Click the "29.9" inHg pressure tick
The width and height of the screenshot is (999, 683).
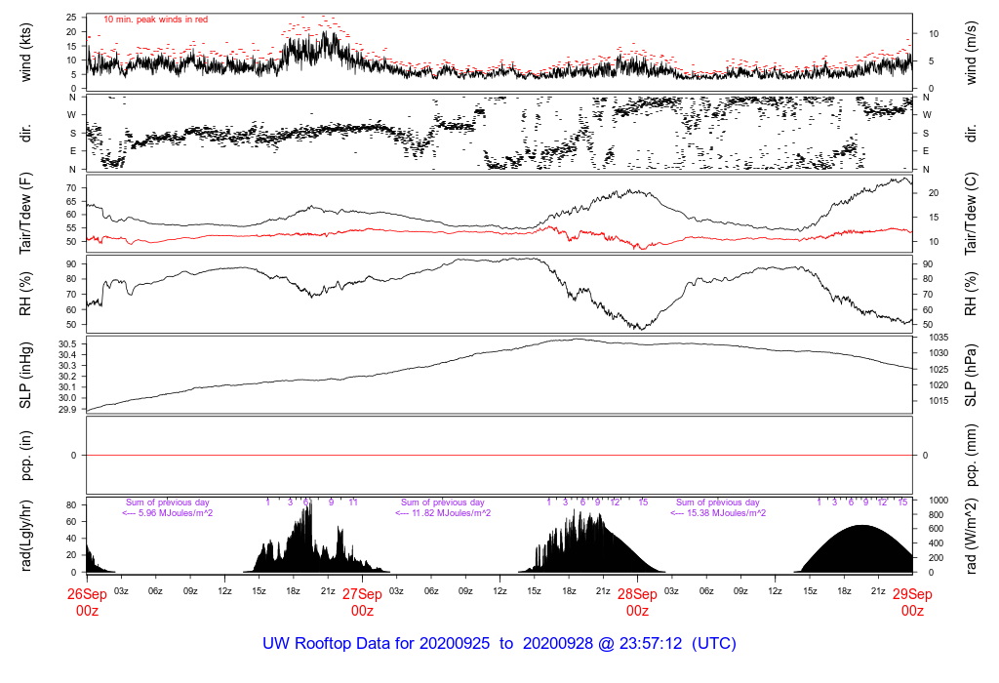[67, 409]
